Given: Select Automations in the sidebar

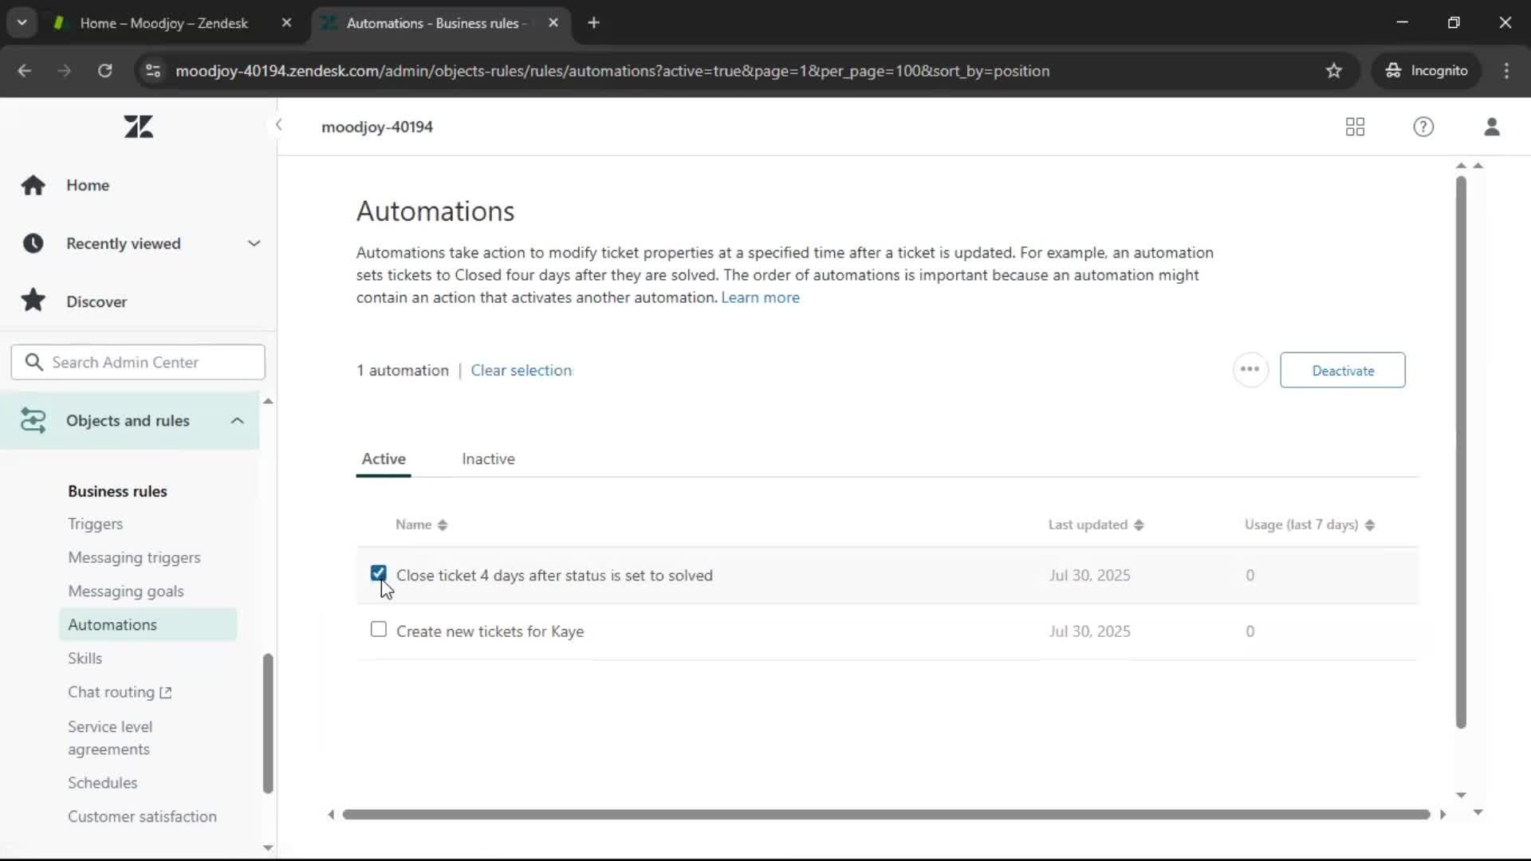Looking at the screenshot, I should pyautogui.click(x=148, y=624).
